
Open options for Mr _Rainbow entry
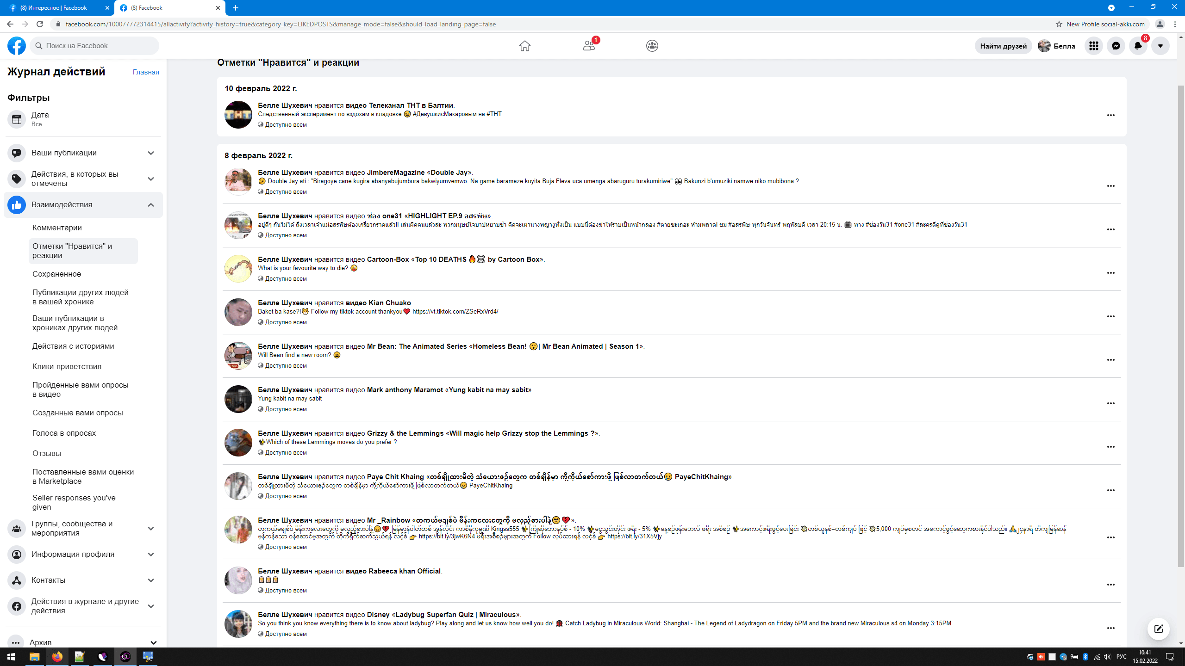click(1110, 537)
